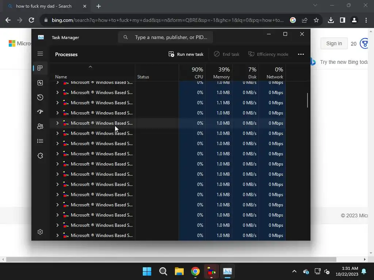The height and width of the screenshot is (280, 374).
Task: Click the Processes page heading
Action: click(66, 54)
